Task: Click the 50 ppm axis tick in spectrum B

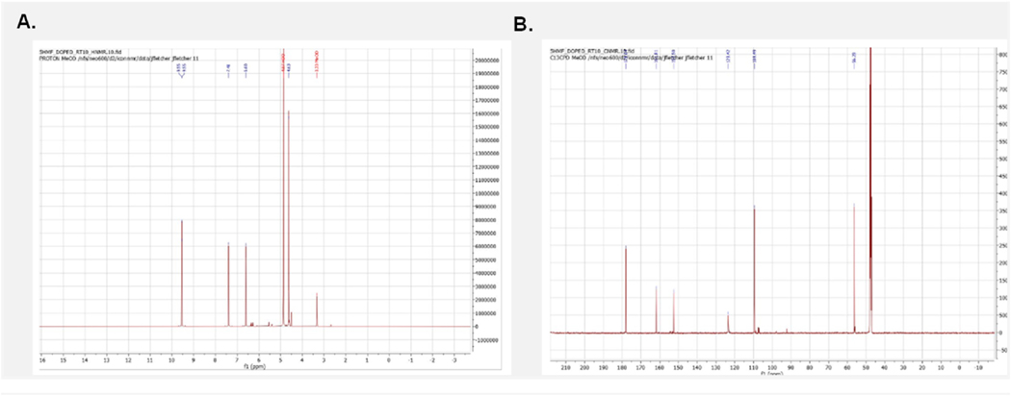Action: tap(866, 367)
